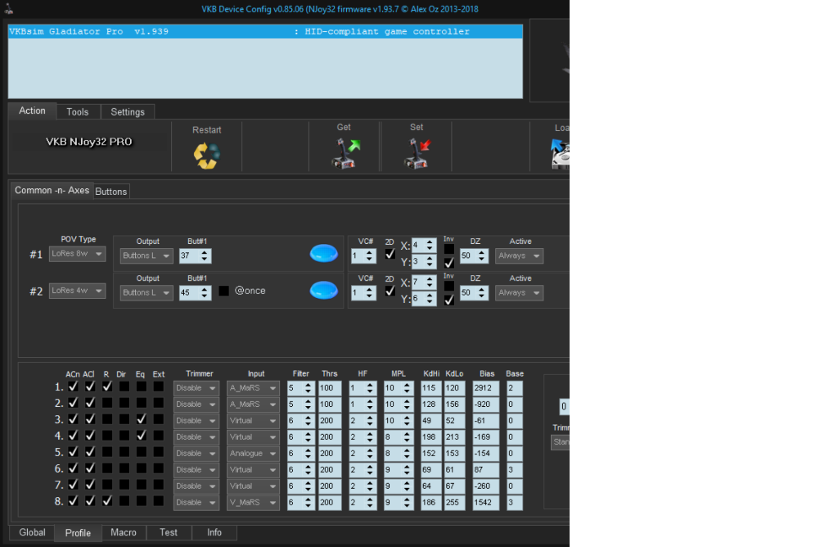Screen dimensions: 838x547
Task: Click the Restart device icon
Action: (x=206, y=155)
